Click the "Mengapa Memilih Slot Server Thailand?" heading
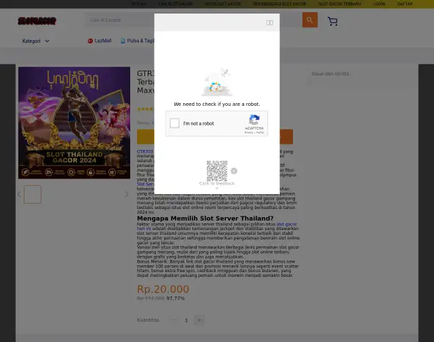This screenshot has width=434, height=342. (205, 218)
